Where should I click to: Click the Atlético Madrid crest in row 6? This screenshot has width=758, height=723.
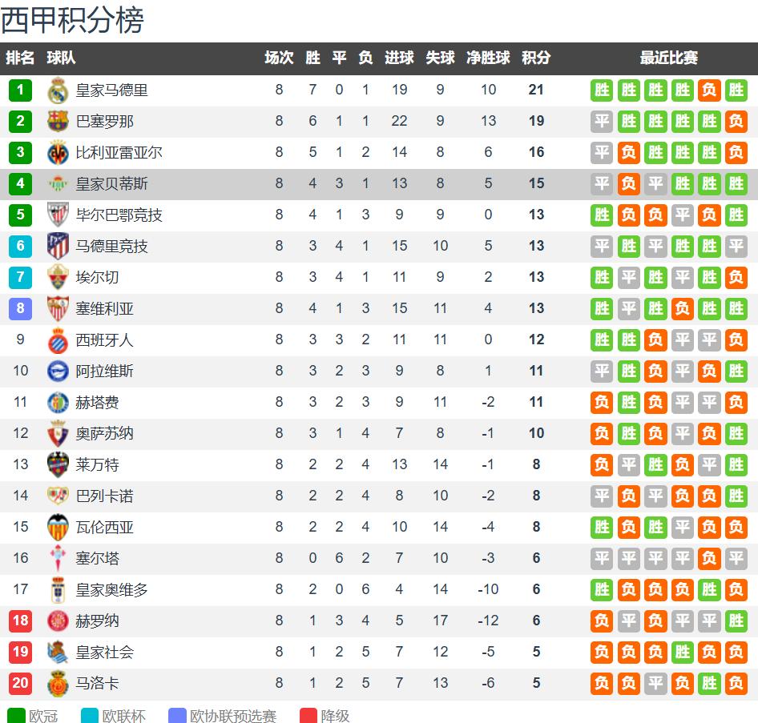58,247
